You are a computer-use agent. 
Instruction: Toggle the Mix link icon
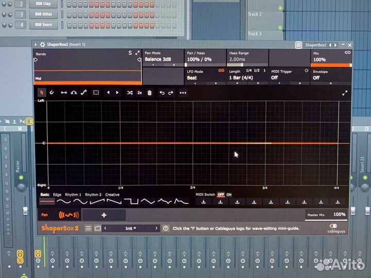[347, 53]
